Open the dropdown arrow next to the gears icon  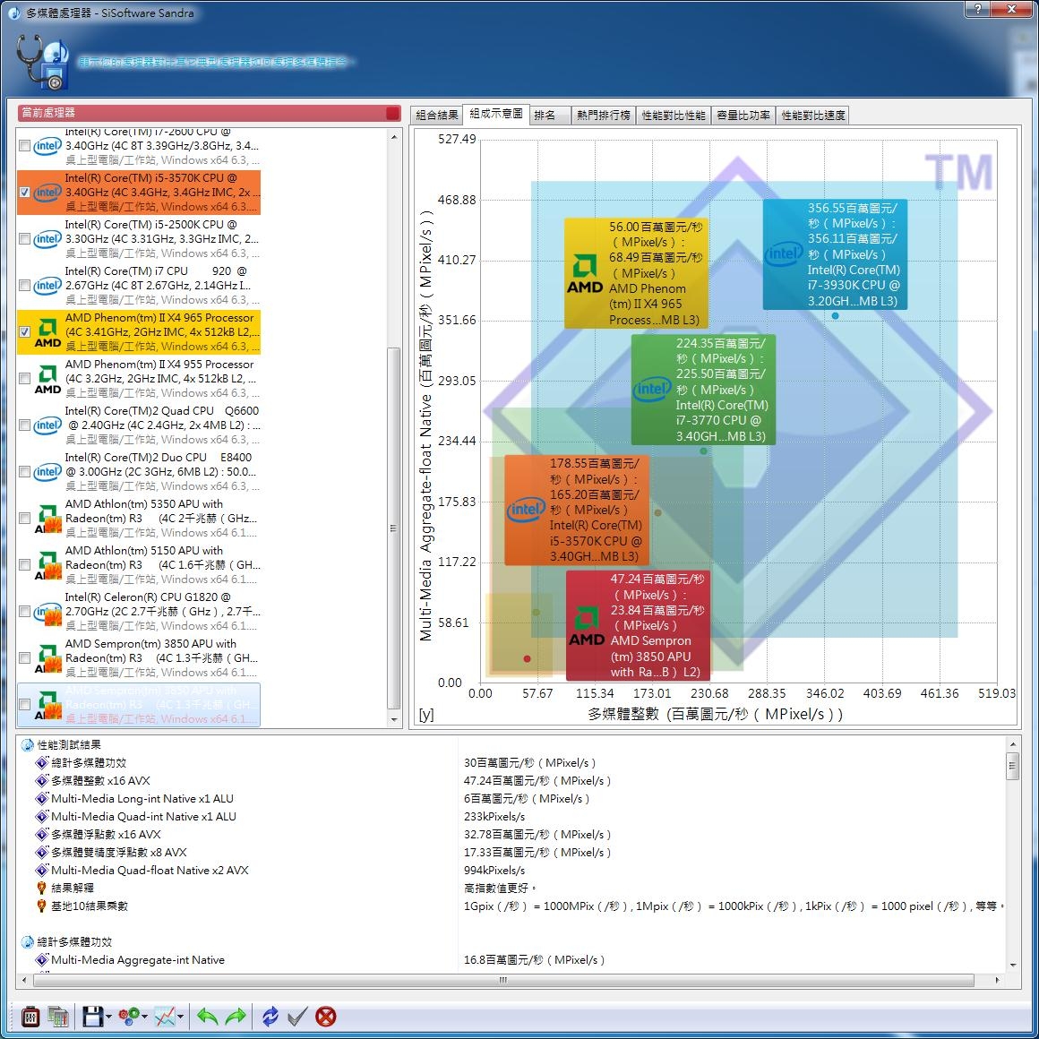pyautogui.click(x=144, y=1017)
